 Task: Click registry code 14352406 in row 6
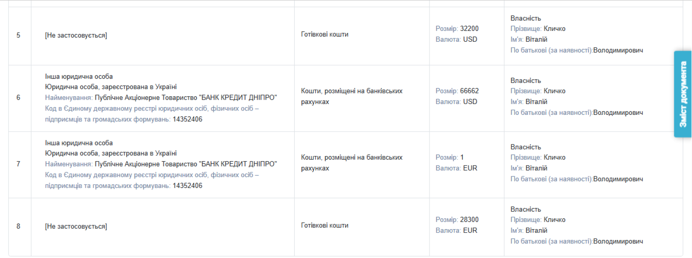click(x=187, y=120)
